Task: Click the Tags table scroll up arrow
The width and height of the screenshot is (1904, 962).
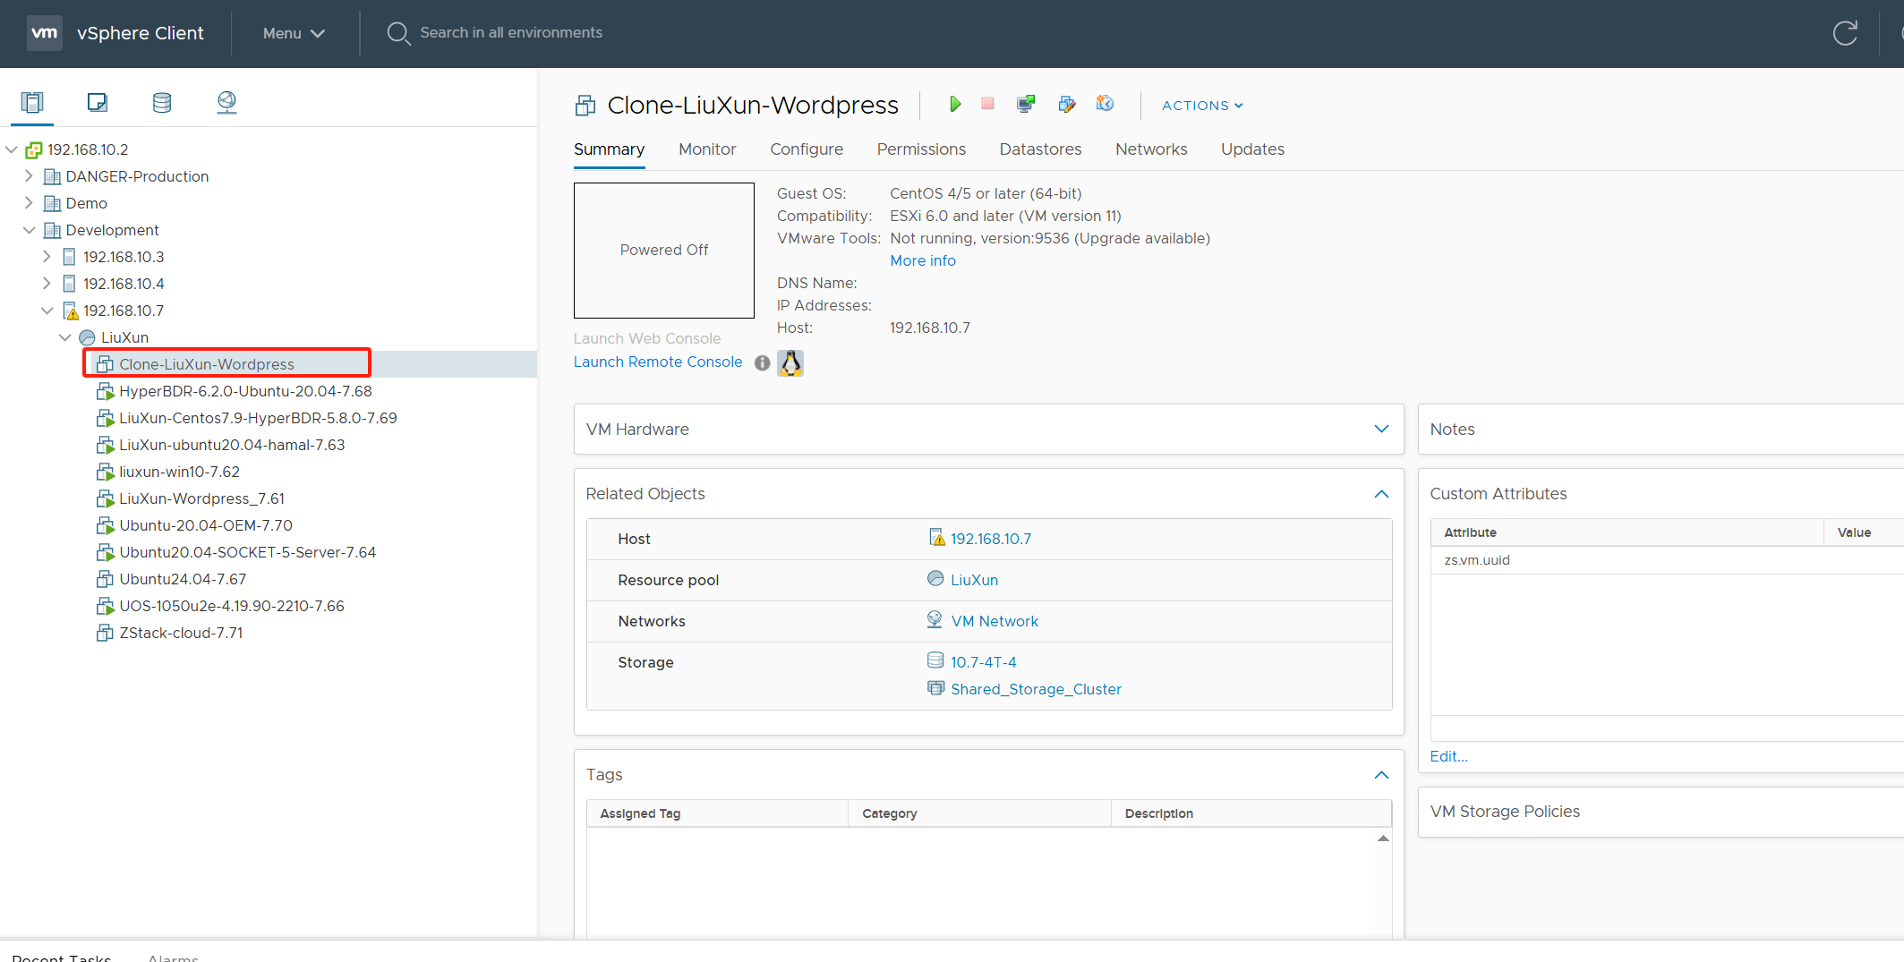Action: (1383, 839)
